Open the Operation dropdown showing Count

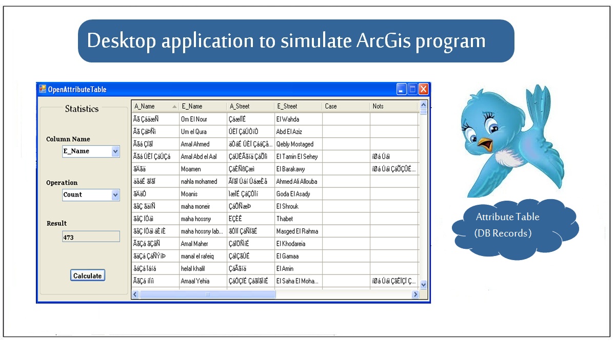115,195
